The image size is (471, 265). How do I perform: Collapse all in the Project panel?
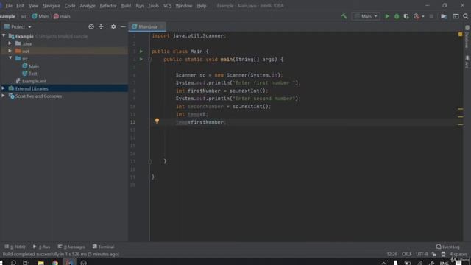tap(101, 26)
